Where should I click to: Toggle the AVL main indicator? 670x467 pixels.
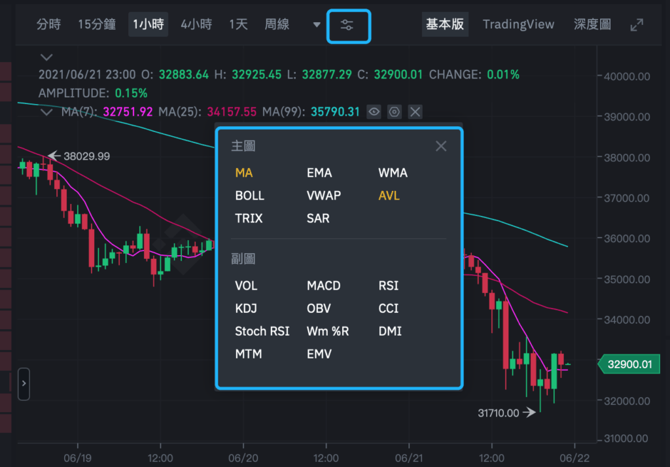(389, 196)
